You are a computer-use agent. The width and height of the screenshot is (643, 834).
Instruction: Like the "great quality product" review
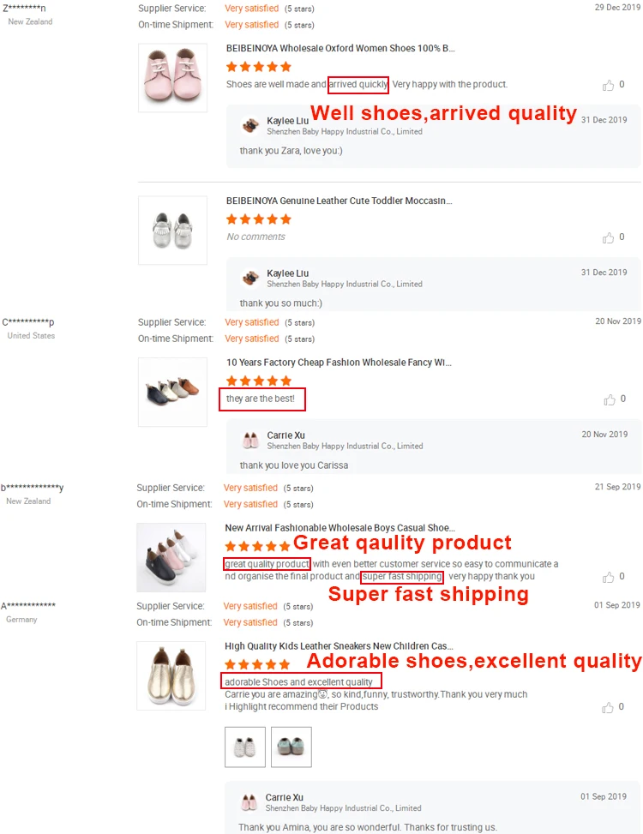[608, 577]
